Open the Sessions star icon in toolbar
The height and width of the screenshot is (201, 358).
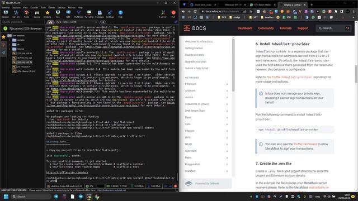[47, 14]
